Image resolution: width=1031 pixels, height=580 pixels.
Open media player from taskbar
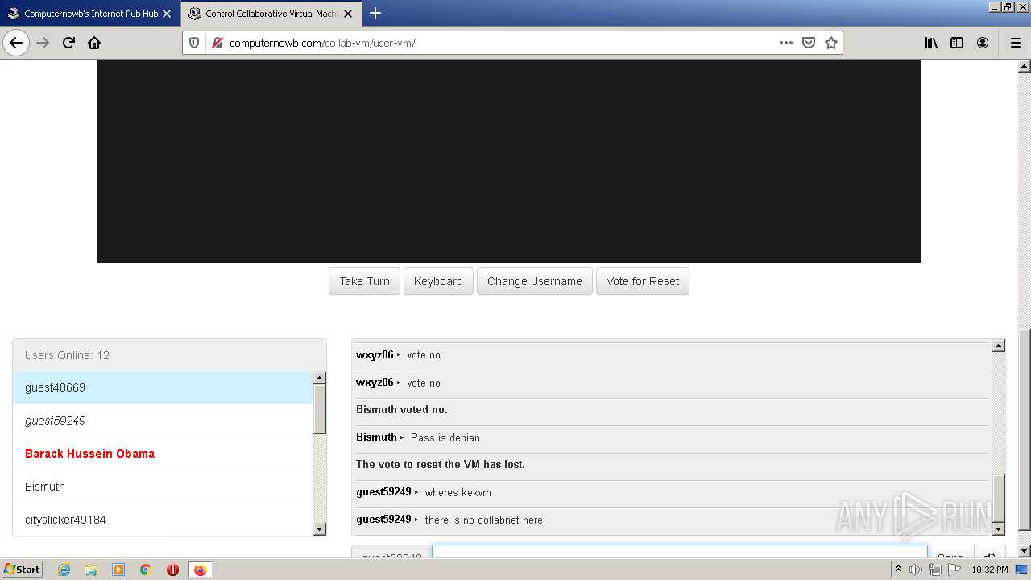click(118, 570)
